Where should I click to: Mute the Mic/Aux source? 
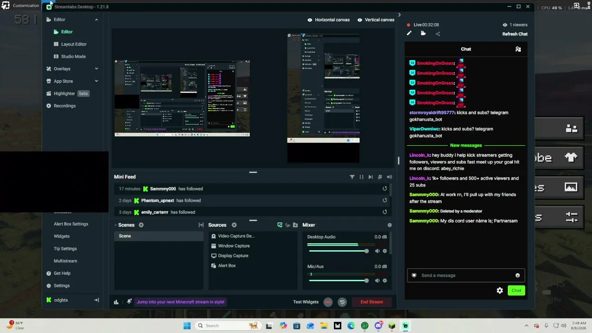(377, 281)
